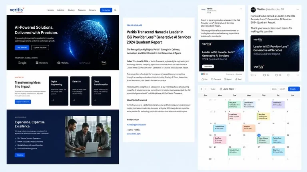Click Repost on the LinkedIn-style post

click(228, 79)
